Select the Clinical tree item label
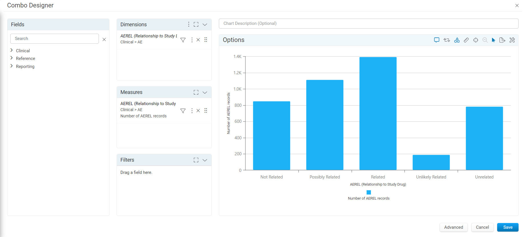The height and width of the screenshot is (237, 524). (23, 51)
